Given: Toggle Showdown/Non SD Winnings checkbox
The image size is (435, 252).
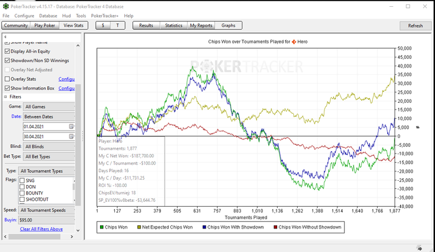Looking at the screenshot, I should (7, 61).
